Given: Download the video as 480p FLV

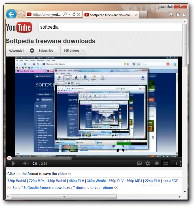Looking at the screenshot, I should coord(77,181).
